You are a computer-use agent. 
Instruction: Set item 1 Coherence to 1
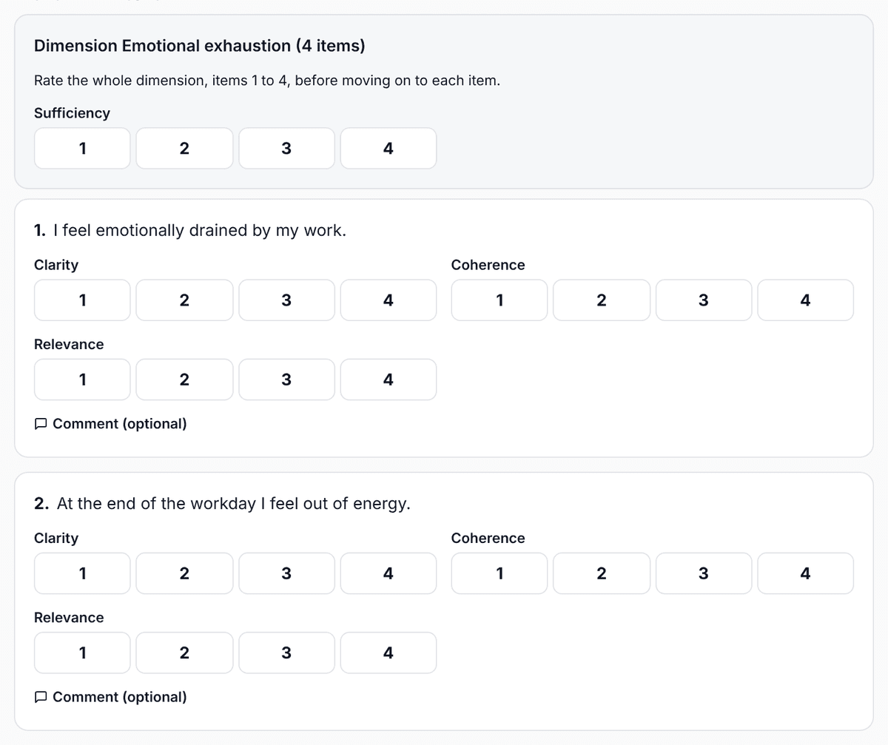(499, 300)
